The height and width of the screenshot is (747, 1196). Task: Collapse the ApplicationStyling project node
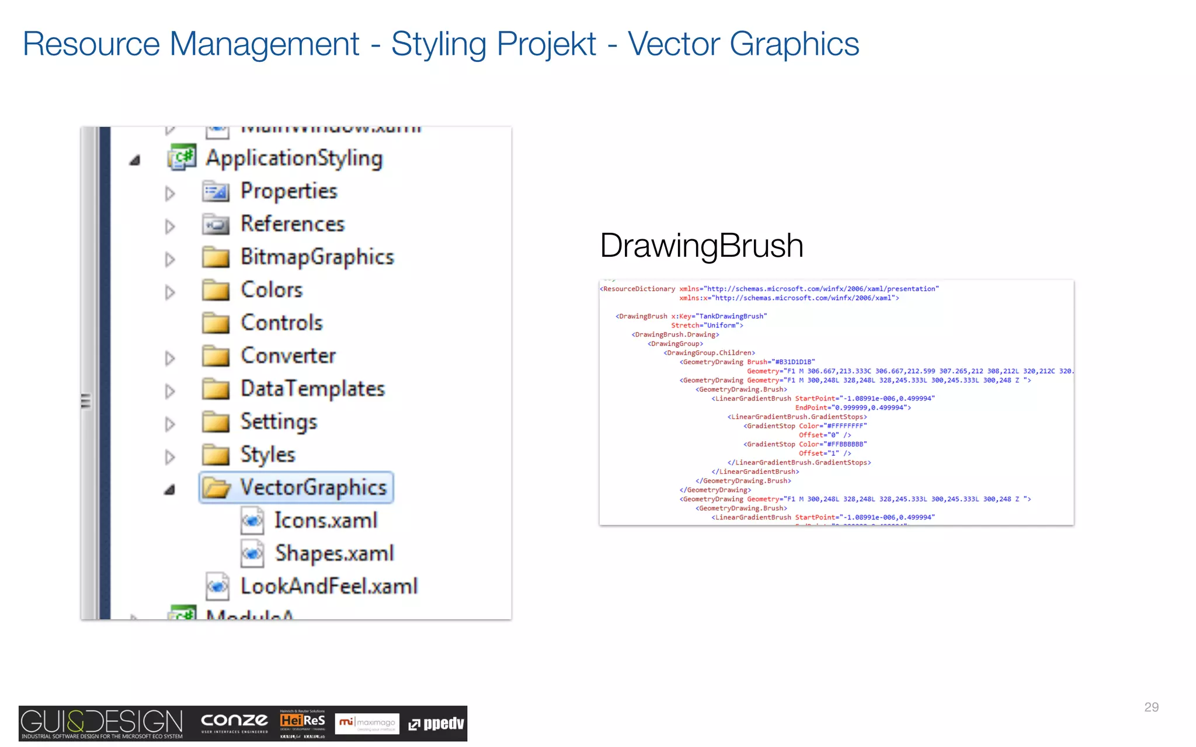(135, 159)
